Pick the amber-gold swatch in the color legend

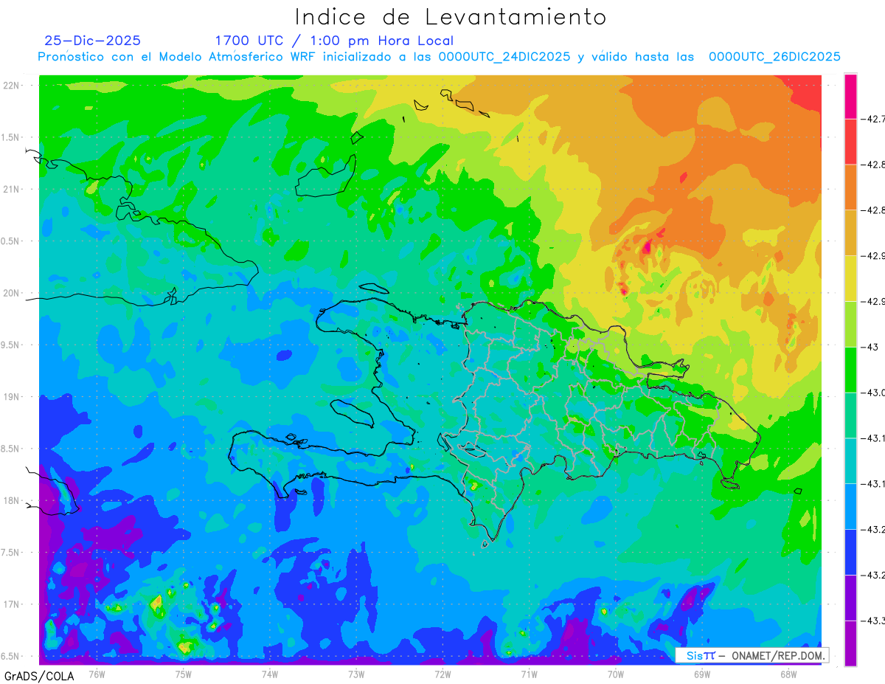(850, 233)
